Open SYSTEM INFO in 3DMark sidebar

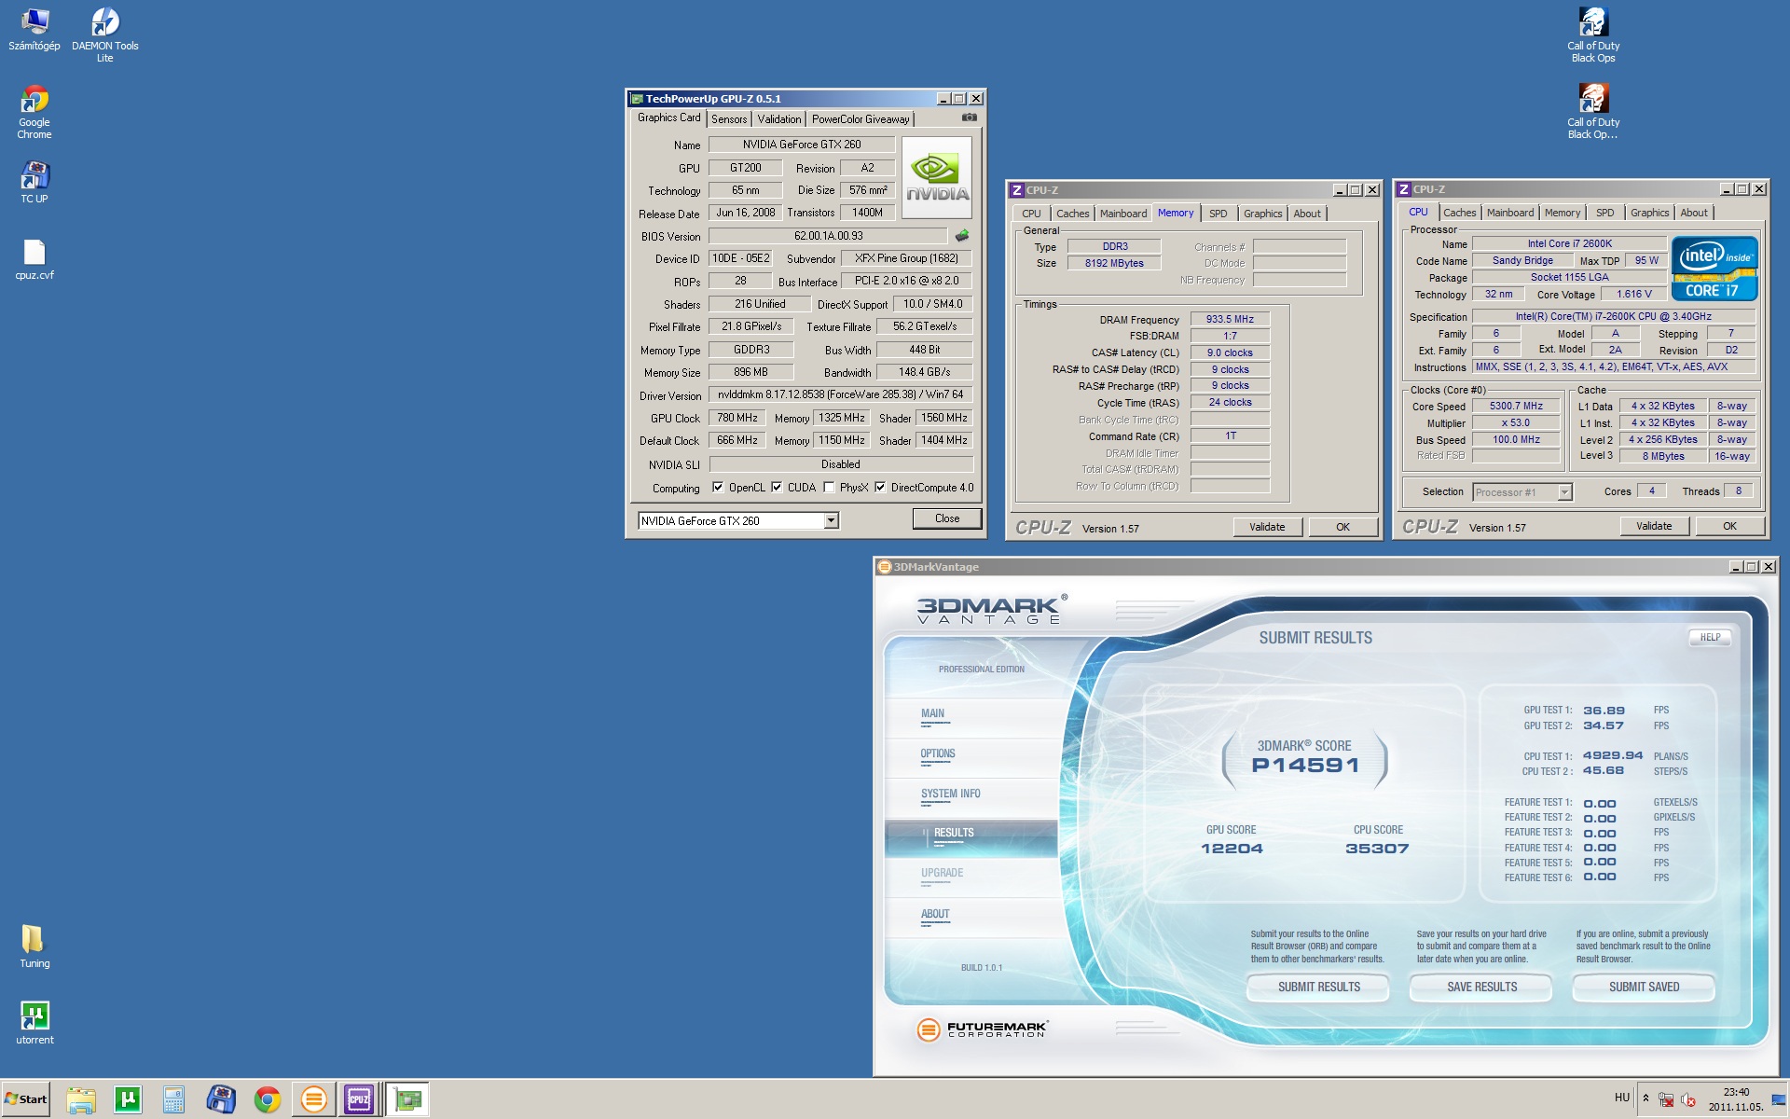point(950,794)
